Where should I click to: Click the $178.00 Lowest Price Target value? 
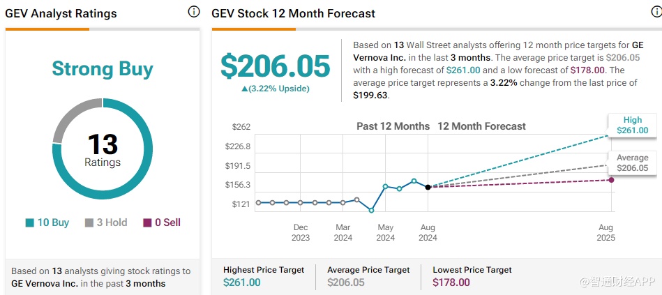[x=451, y=282]
